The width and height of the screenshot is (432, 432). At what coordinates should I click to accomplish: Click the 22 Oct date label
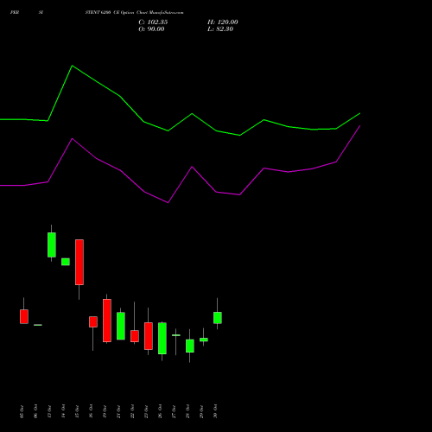click(132, 411)
